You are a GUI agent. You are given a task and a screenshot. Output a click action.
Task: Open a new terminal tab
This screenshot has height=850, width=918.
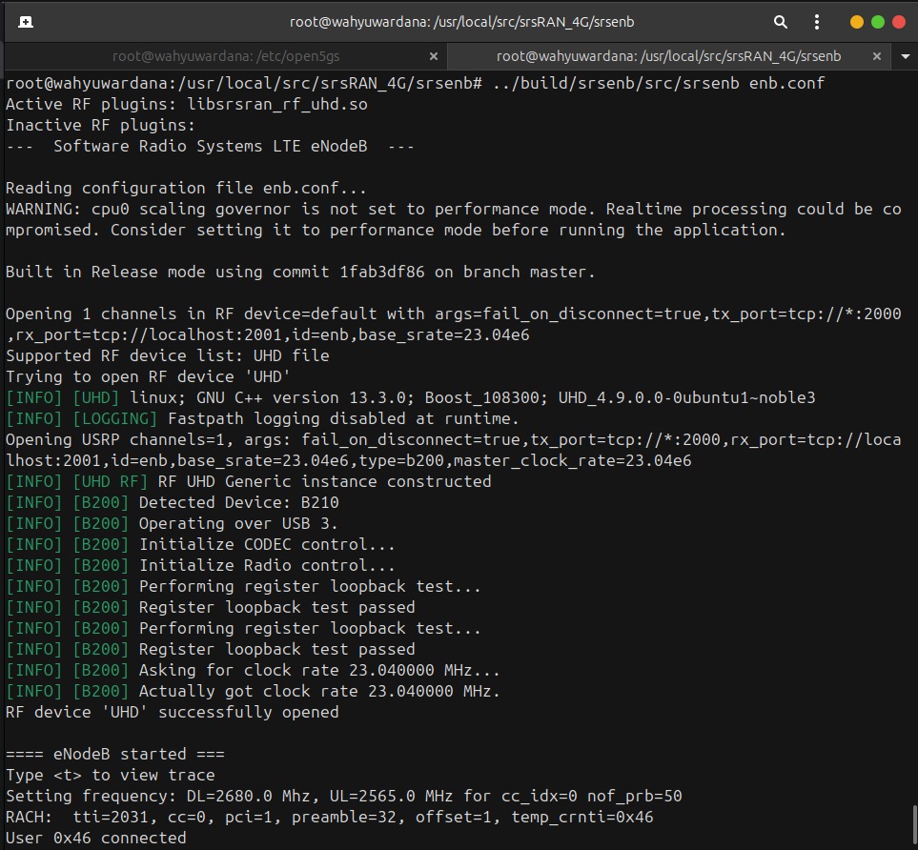click(26, 22)
